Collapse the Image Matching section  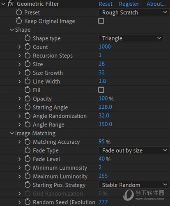pyautogui.click(x=12, y=133)
